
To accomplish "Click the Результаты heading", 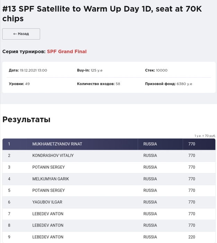I will (26, 120).
